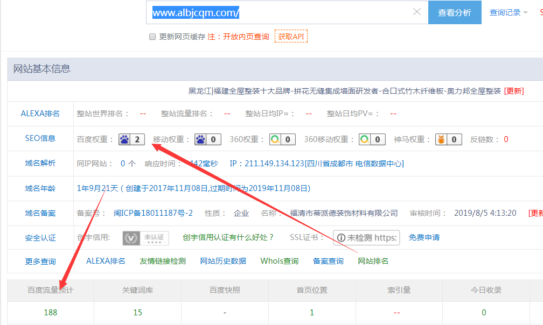Open the 开放内页查询 note link
The image size is (543, 325).
246,37
